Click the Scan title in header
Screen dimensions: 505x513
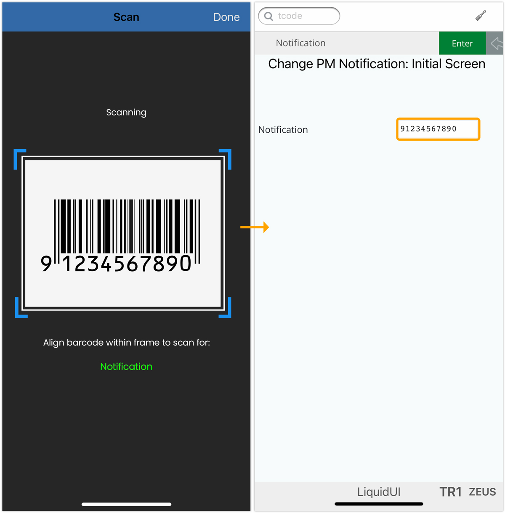tap(126, 17)
